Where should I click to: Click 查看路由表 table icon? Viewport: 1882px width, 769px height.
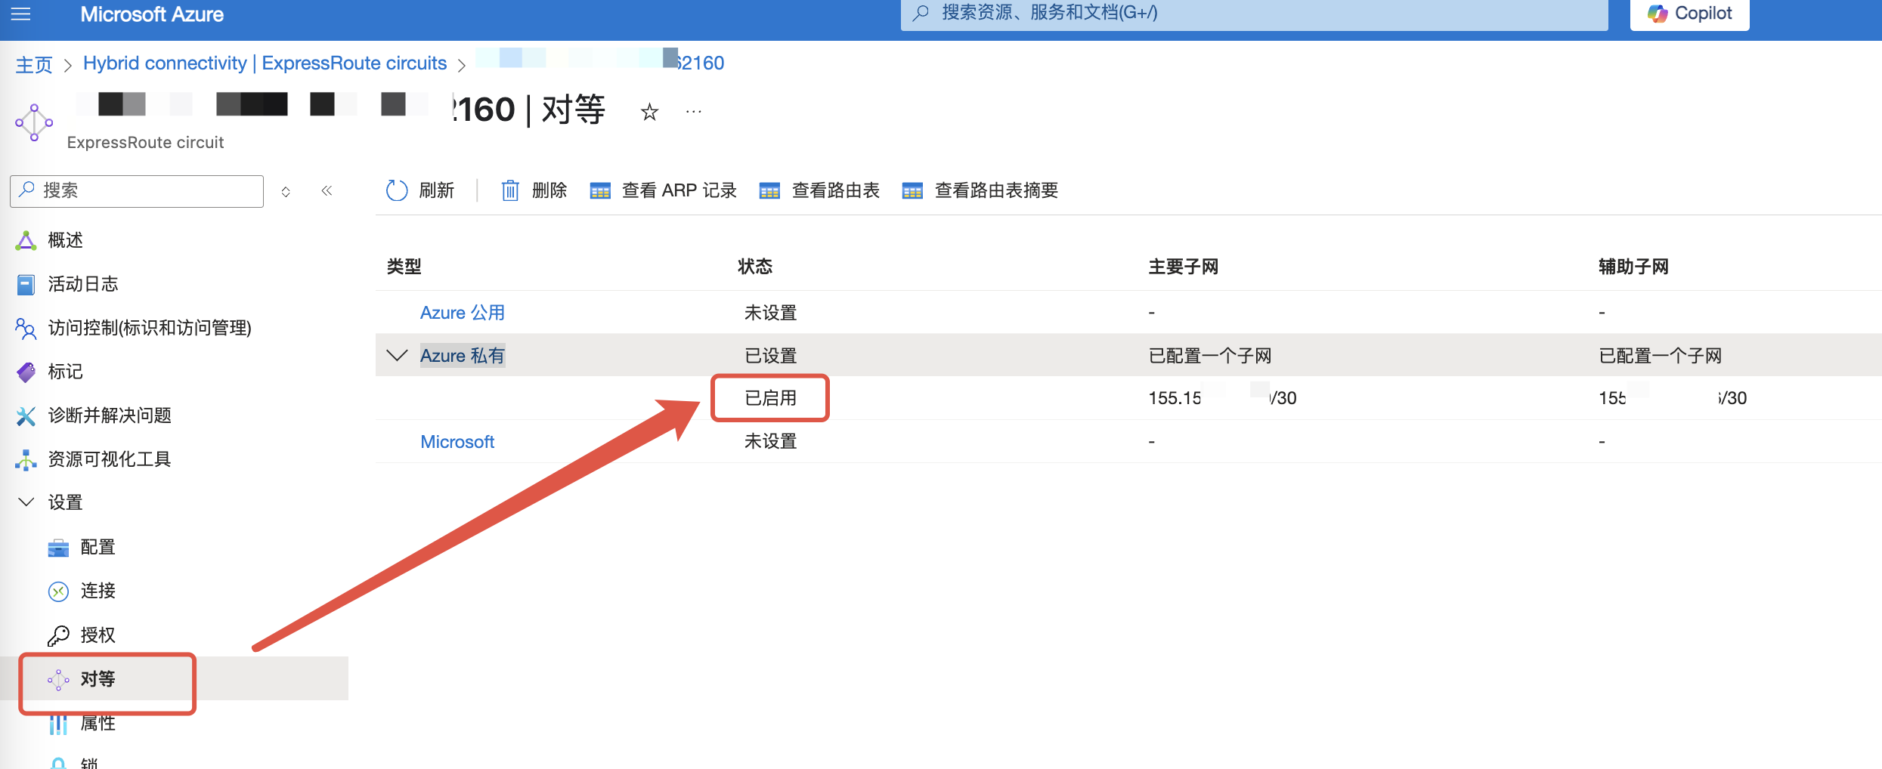click(769, 191)
